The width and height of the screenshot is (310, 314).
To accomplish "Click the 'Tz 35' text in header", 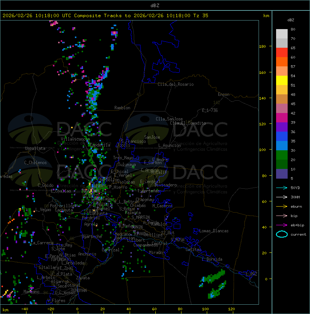I will [201, 16].
